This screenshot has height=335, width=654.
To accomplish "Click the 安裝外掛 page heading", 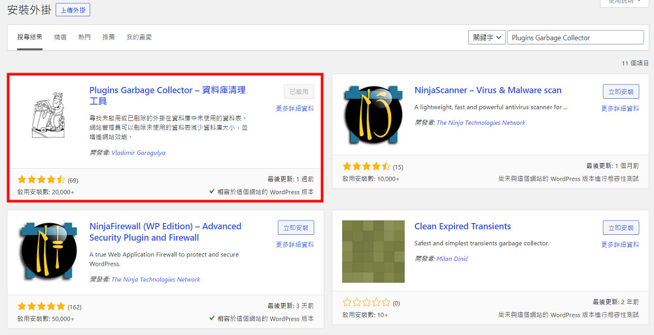I will [29, 10].
